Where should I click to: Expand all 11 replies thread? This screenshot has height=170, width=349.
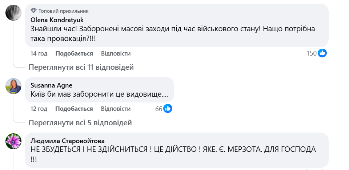click(x=81, y=67)
